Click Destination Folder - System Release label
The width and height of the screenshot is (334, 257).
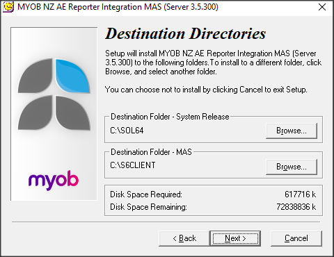[170, 117]
